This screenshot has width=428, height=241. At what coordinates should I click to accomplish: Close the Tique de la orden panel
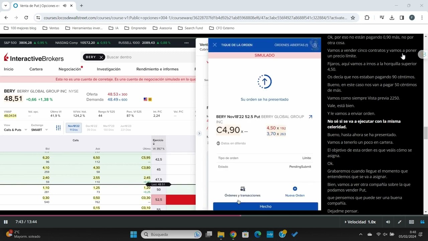point(215,45)
